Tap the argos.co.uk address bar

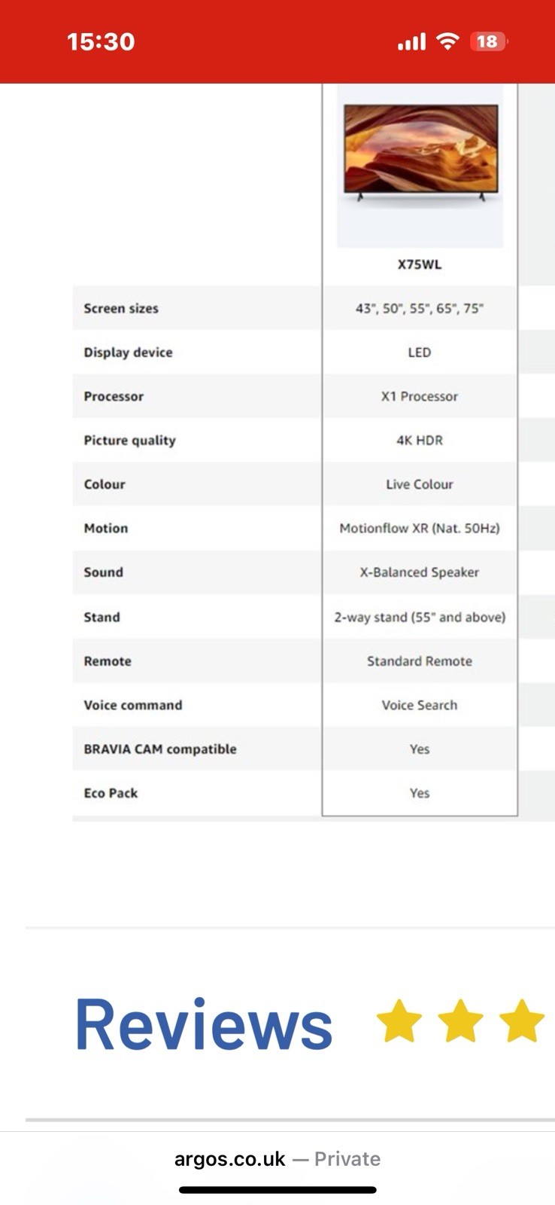[277, 1158]
